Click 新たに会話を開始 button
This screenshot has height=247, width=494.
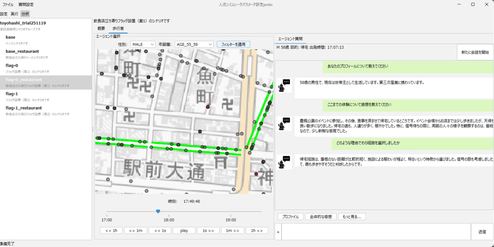pyautogui.click(x=475, y=52)
